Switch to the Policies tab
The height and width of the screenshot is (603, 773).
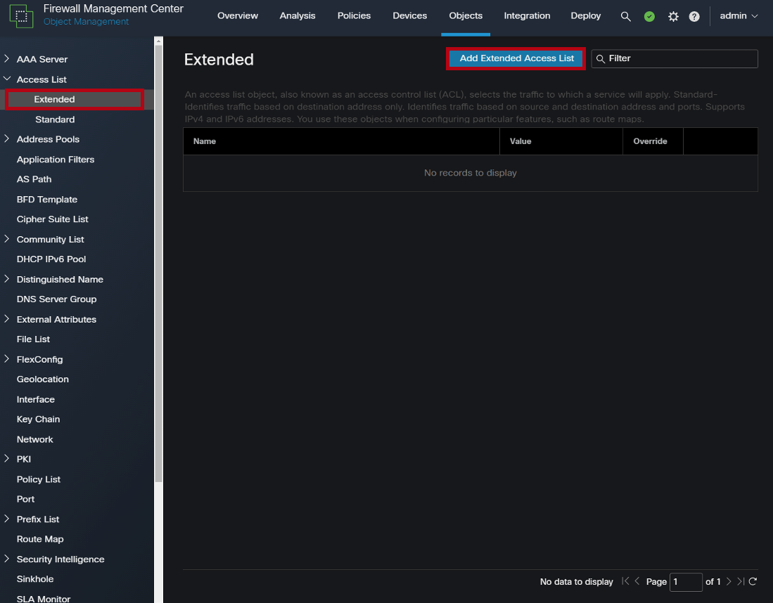click(x=354, y=15)
